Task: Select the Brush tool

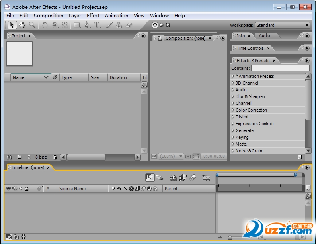Action: coord(109,25)
